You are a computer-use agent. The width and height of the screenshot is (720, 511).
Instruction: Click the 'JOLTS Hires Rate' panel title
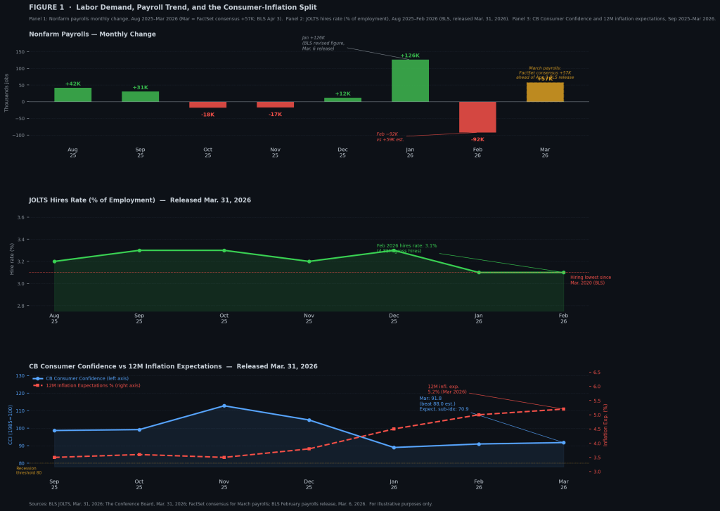[x=140, y=200]
